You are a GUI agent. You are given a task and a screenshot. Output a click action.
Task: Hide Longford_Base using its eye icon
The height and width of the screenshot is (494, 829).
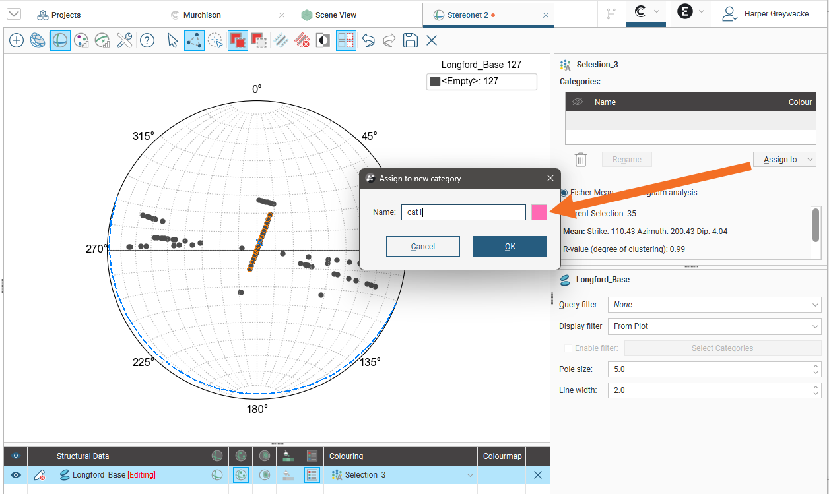pos(16,475)
